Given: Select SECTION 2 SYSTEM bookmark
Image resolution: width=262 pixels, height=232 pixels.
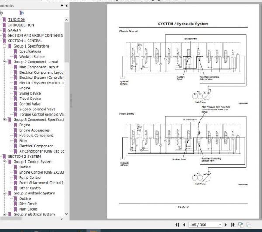Looking at the screenshot, I should click(x=24, y=157).
